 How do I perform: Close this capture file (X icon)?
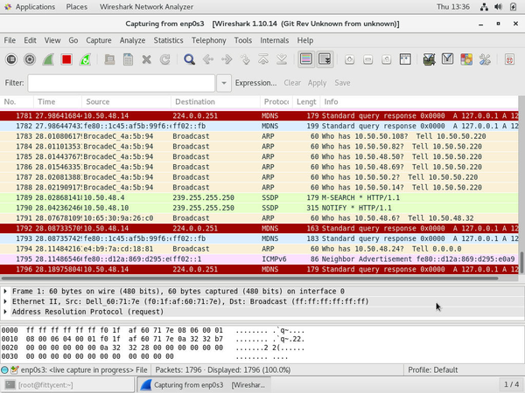[146, 59]
